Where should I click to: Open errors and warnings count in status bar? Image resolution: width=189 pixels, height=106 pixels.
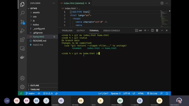[x=48, y=93]
